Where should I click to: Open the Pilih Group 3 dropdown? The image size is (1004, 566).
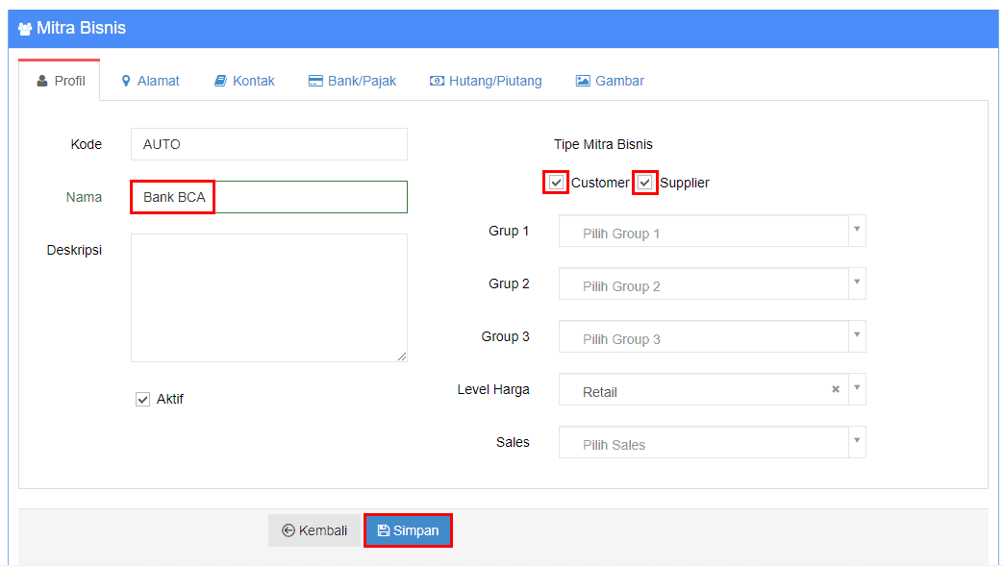click(x=712, y=336)
